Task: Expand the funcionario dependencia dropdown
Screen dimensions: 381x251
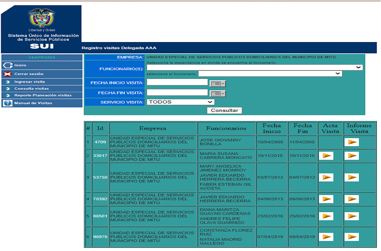Action: (x=255, y=68)
